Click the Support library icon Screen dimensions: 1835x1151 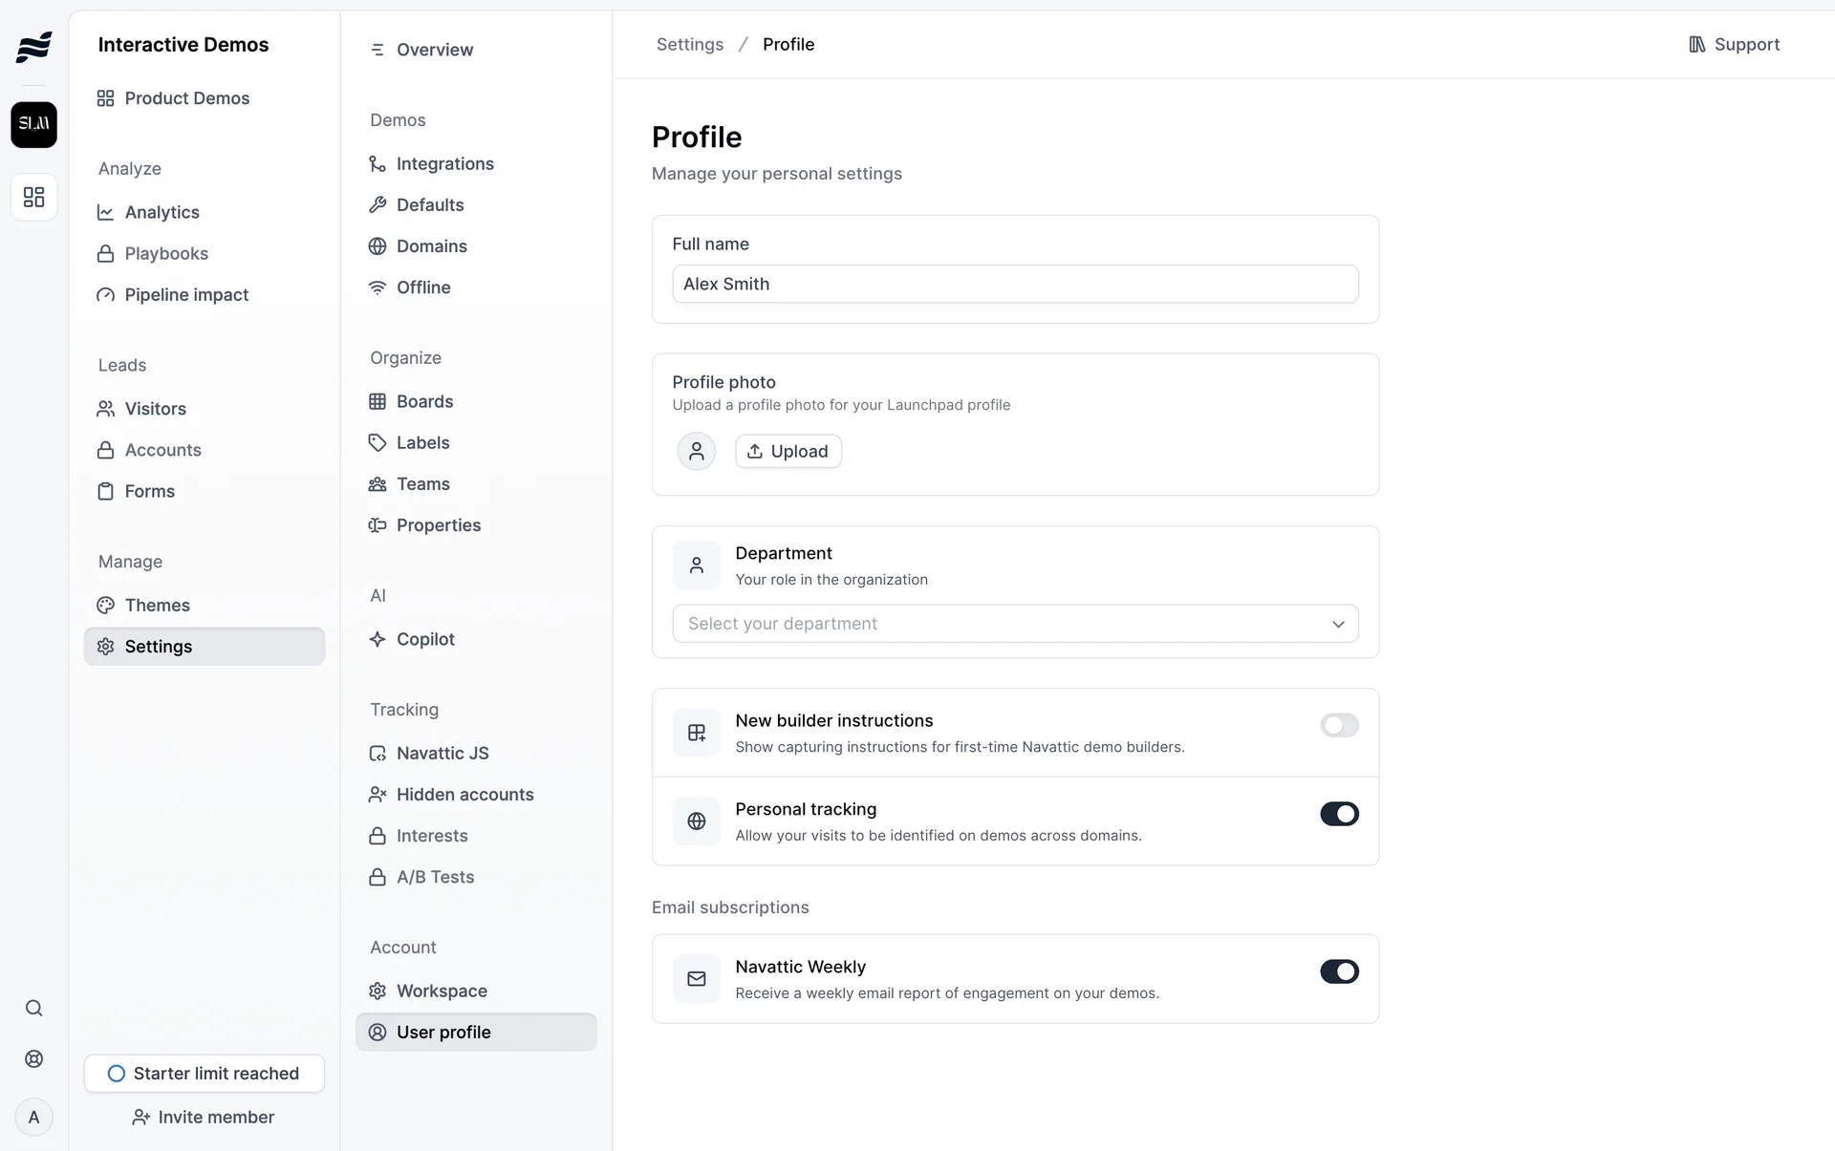pyautogui.click(x=1696, y=44)
